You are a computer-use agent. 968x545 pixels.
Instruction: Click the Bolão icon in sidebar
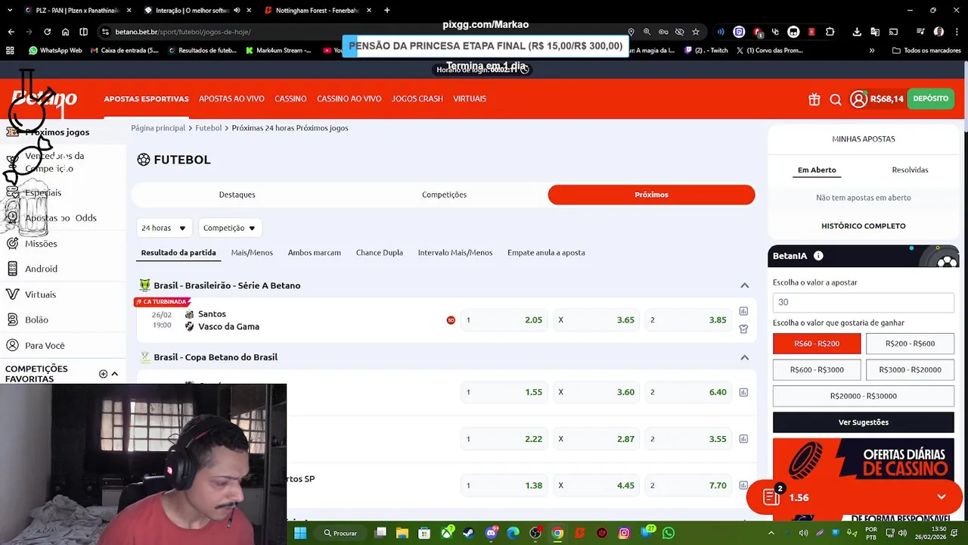pyautogui.click(x=12, y=319)
